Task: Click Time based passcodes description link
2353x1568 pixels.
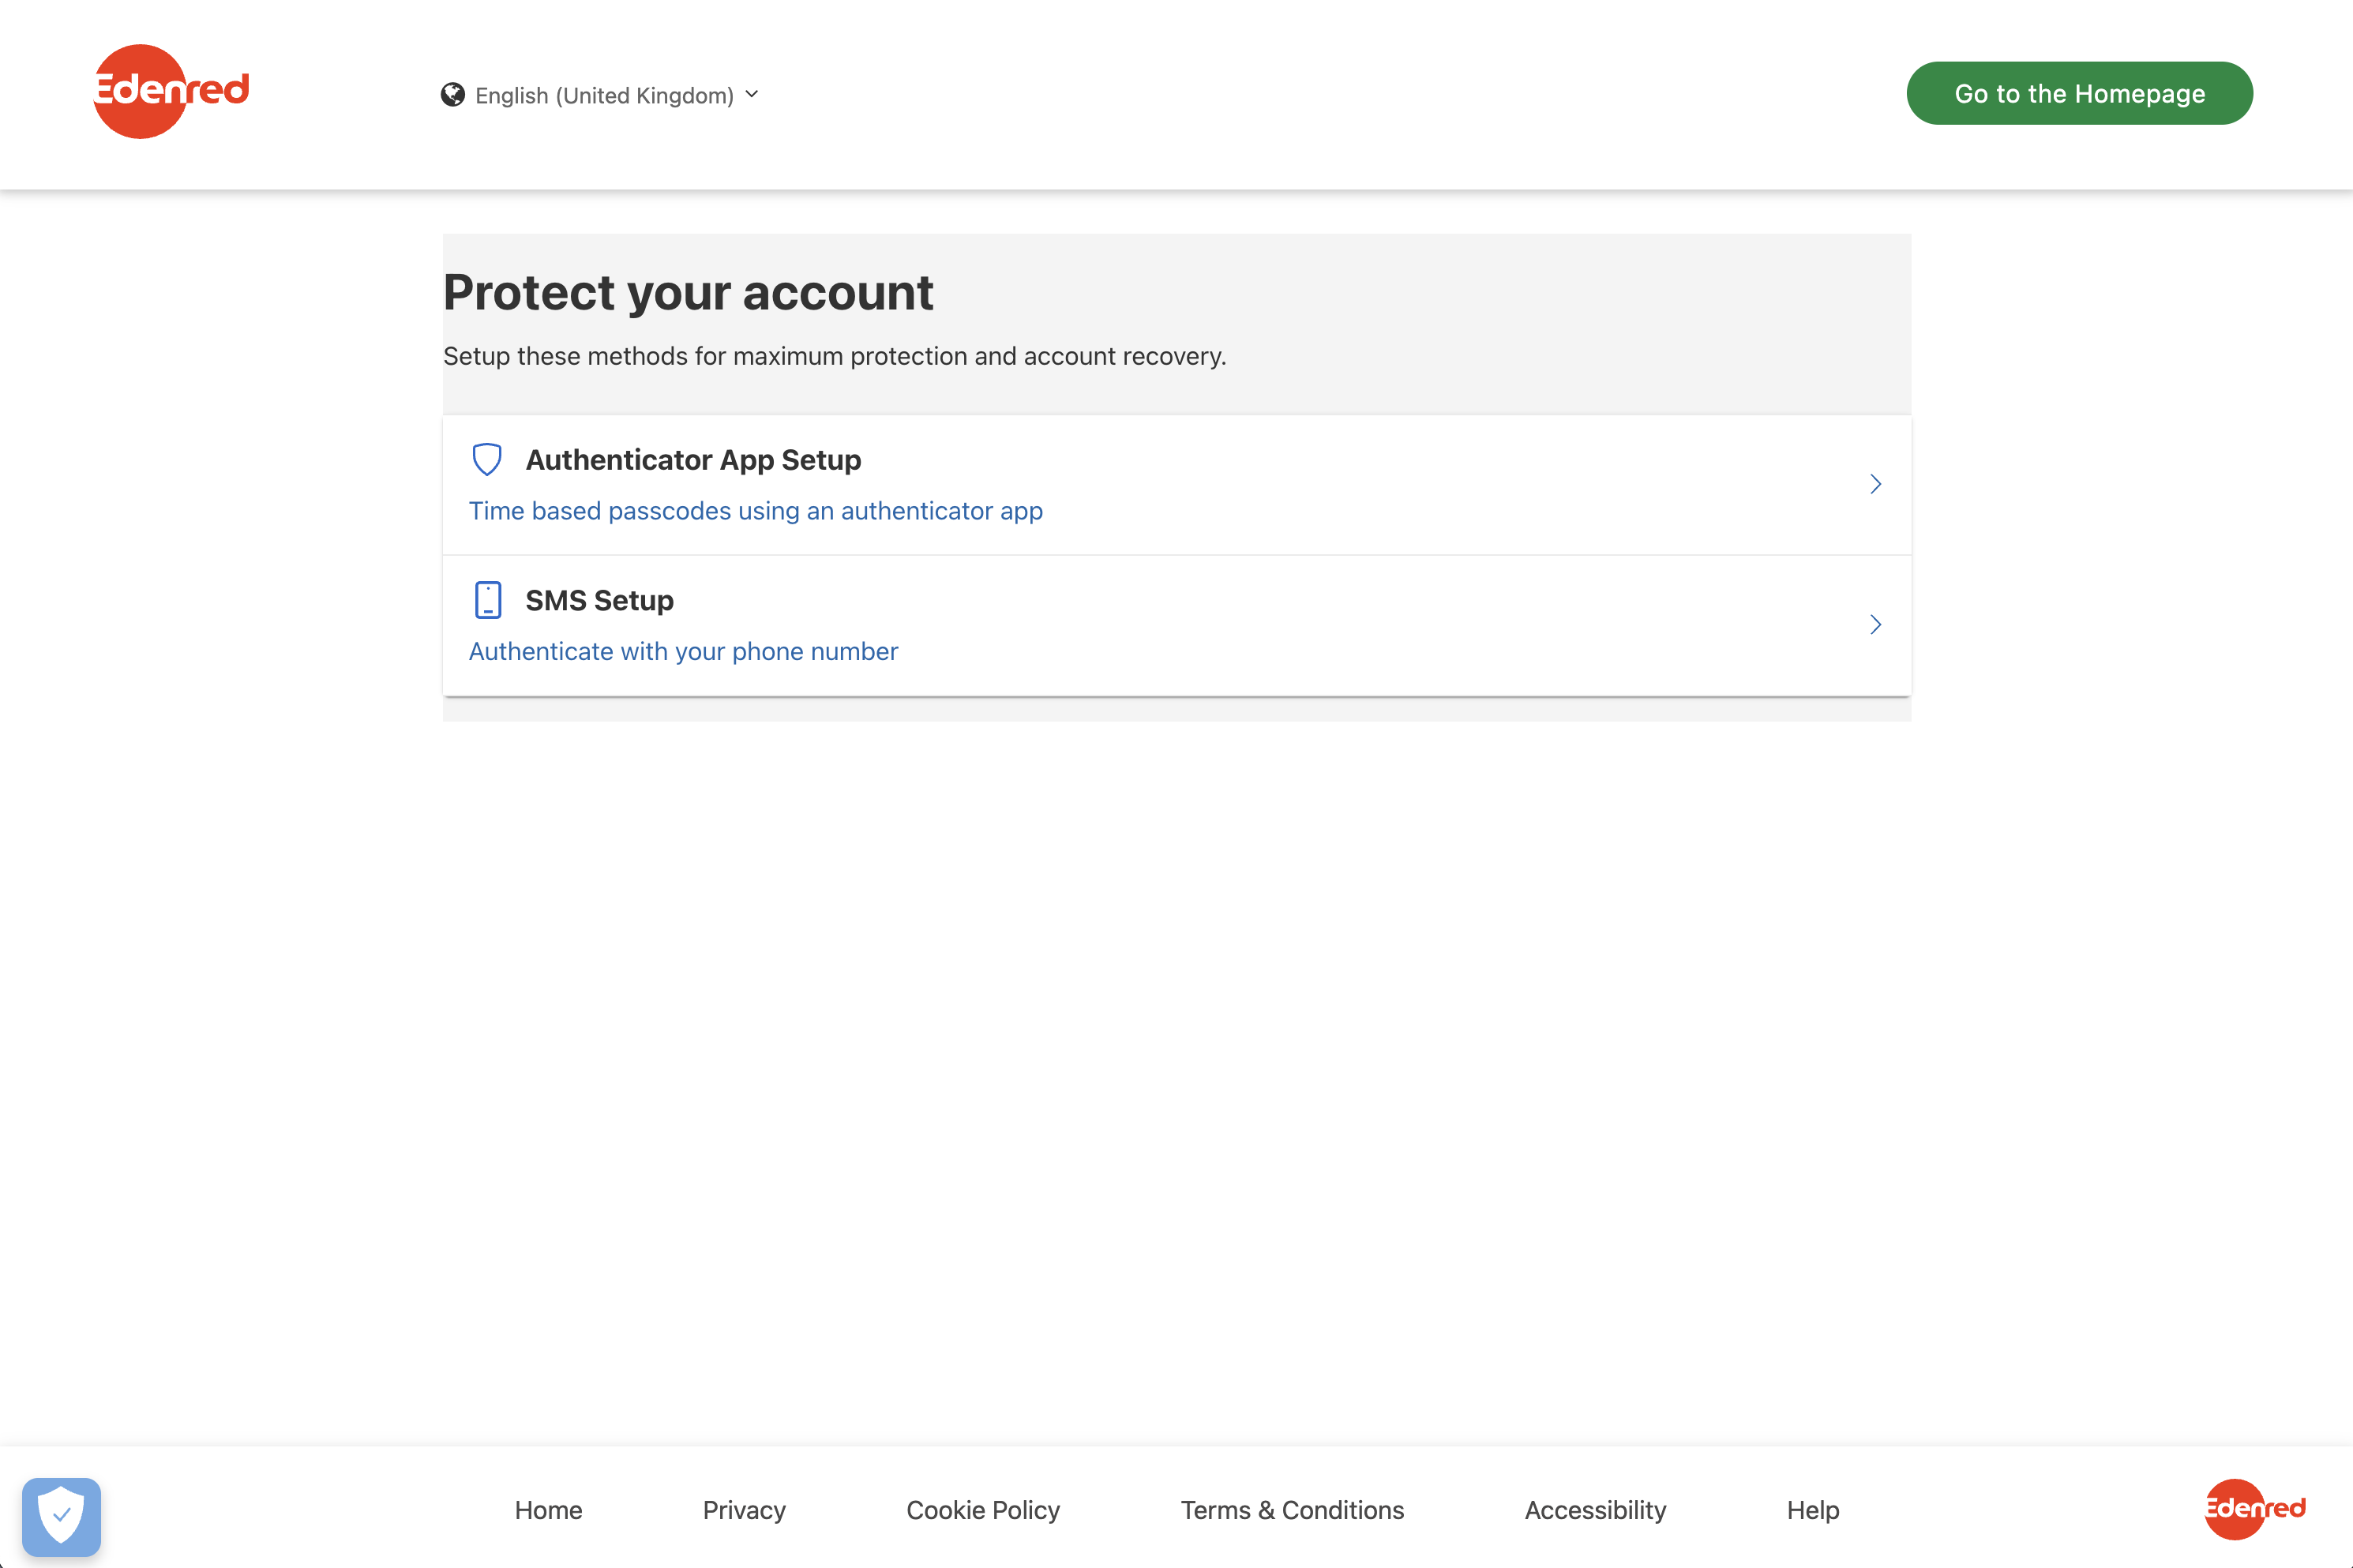Action: tap(755, 511)
